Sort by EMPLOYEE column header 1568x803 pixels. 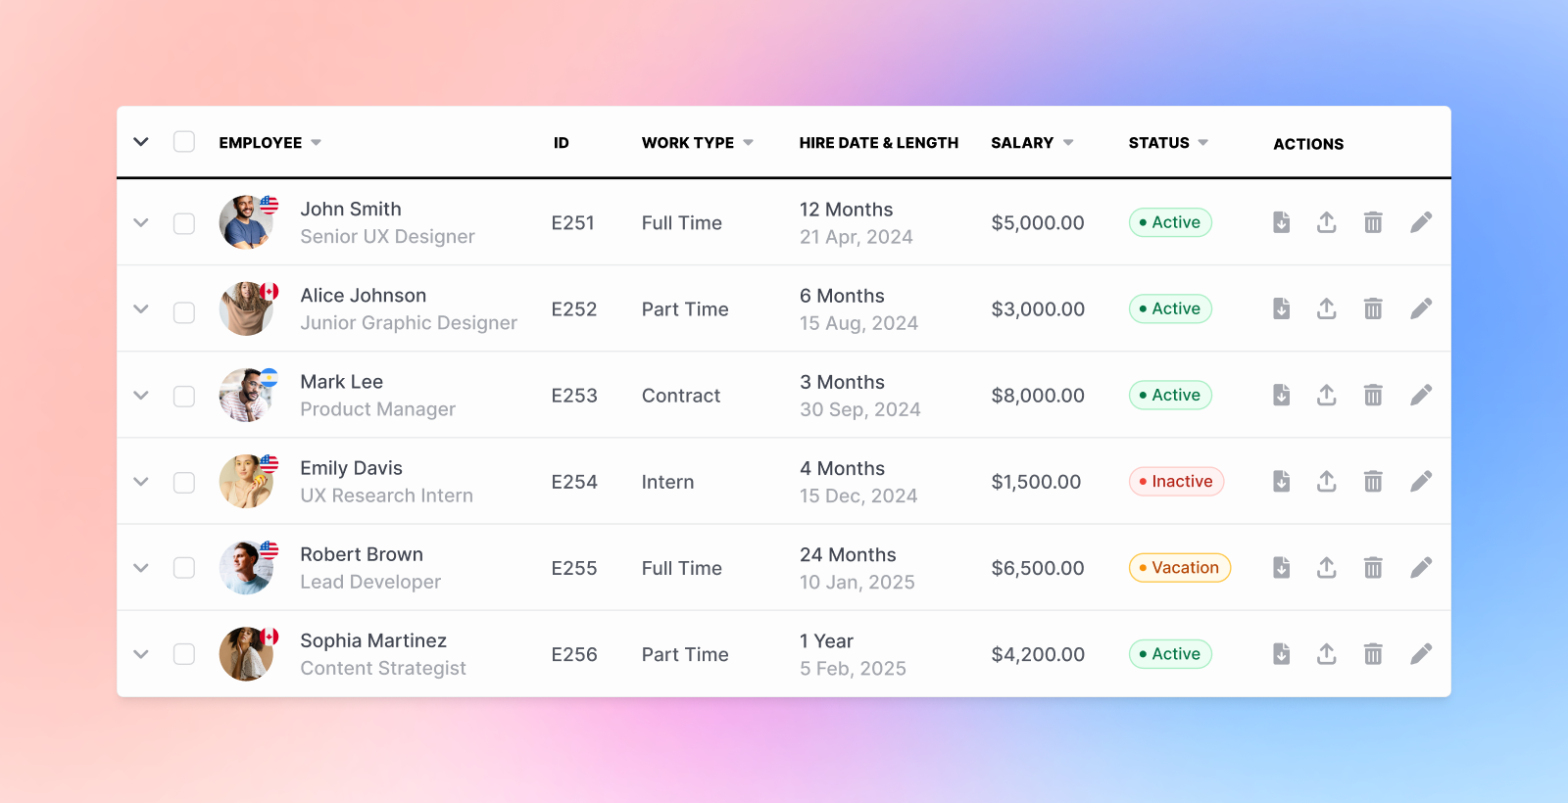coord(259,142)
